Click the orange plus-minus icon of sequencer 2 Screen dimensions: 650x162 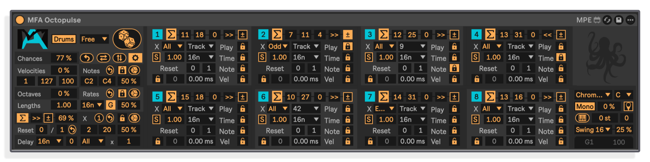tap(348, 34)
